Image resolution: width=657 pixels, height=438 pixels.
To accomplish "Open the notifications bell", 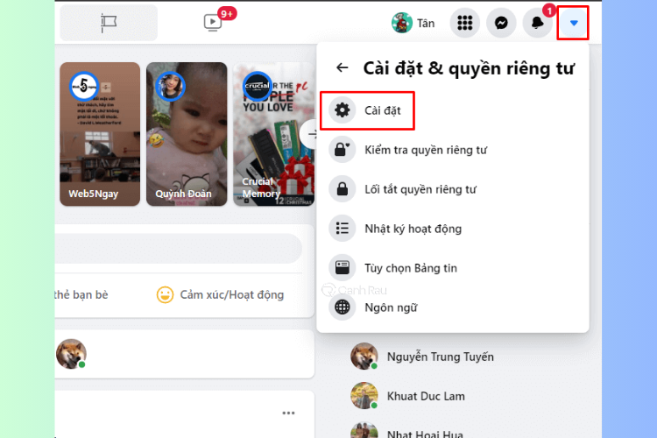I will [x=538, y=23].
